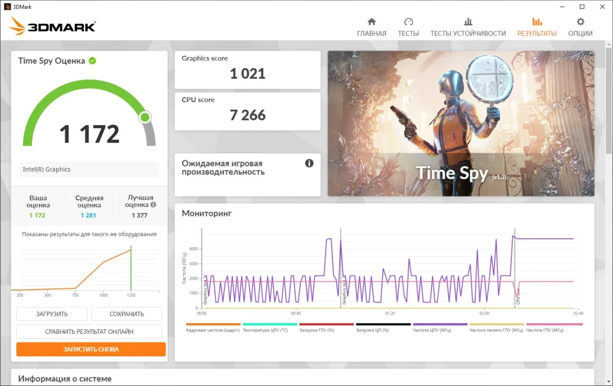Click Средняя оценка value 1 281
Viewport: 613px width, 386px height.
89,215
